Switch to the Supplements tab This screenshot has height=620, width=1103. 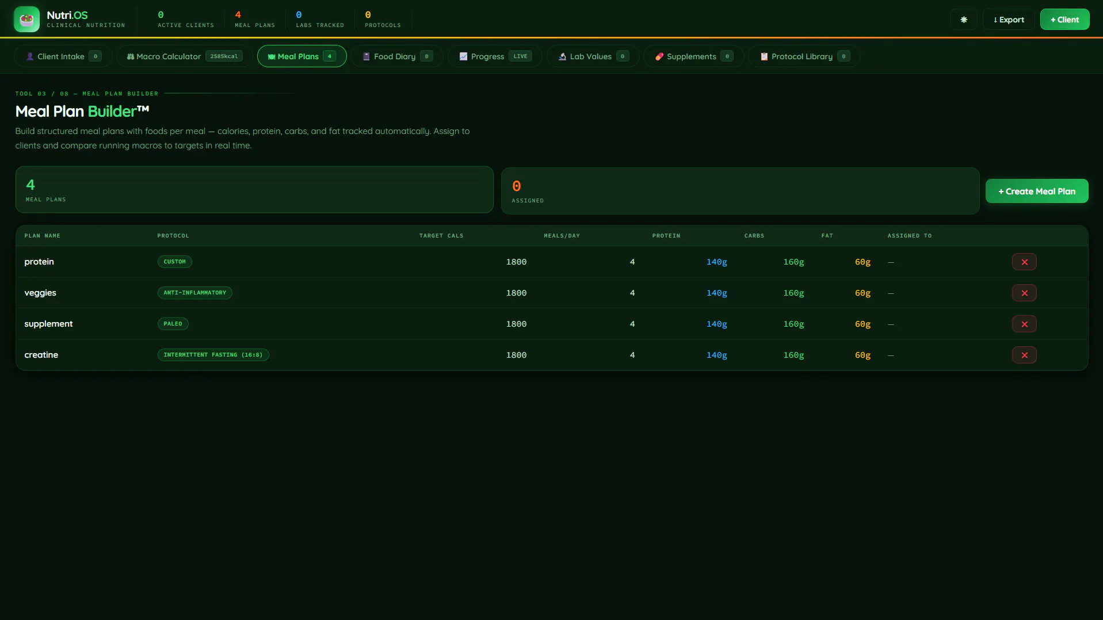(693, 56)
